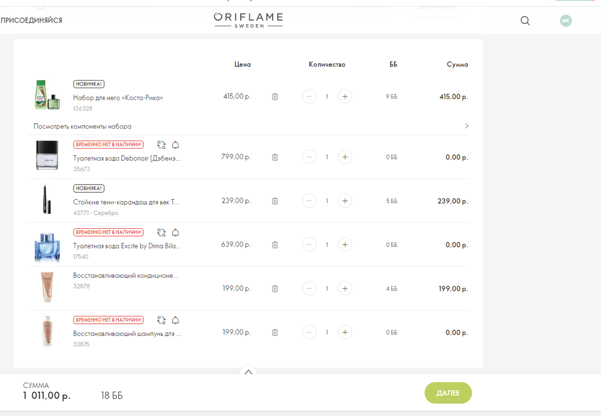
Task: Click total sum 1 011,00 р.
Action: click(x=47, y=396)
